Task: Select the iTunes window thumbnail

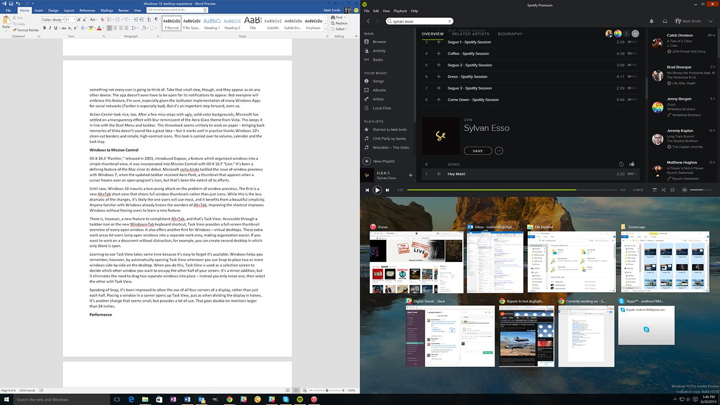Action: 417,262
